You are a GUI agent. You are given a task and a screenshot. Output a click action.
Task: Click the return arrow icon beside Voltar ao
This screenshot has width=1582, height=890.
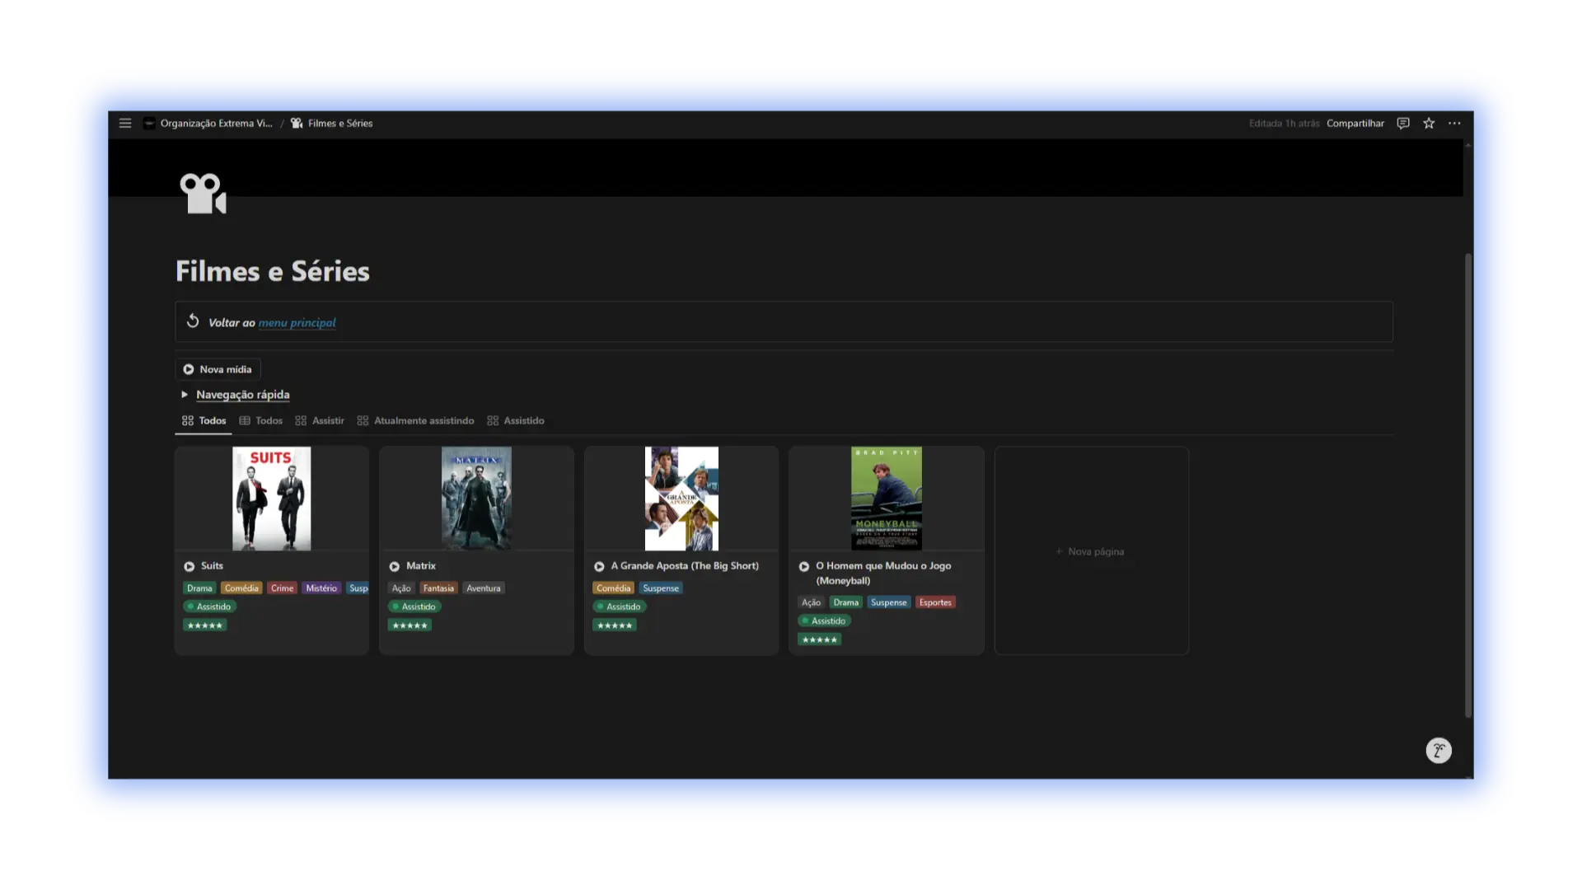coord(193,321)
